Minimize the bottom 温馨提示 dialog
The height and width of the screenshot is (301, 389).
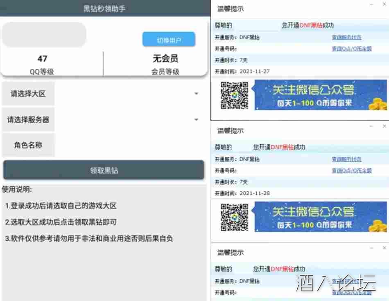(x=372, y=248)
